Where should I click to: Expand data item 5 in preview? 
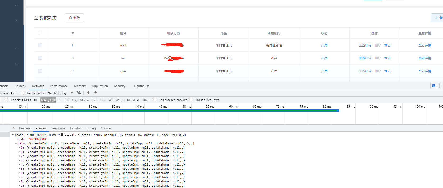tap(19, 169)
